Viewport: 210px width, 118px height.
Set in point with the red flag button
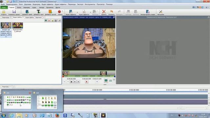(87, 82)
